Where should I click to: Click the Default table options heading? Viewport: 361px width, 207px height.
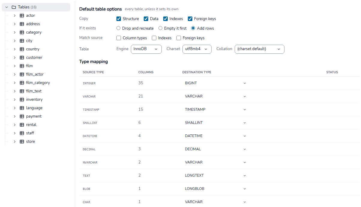[x=101, y=9]
